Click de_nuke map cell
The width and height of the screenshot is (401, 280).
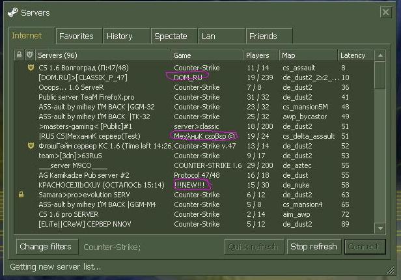(x=296, y=185)
